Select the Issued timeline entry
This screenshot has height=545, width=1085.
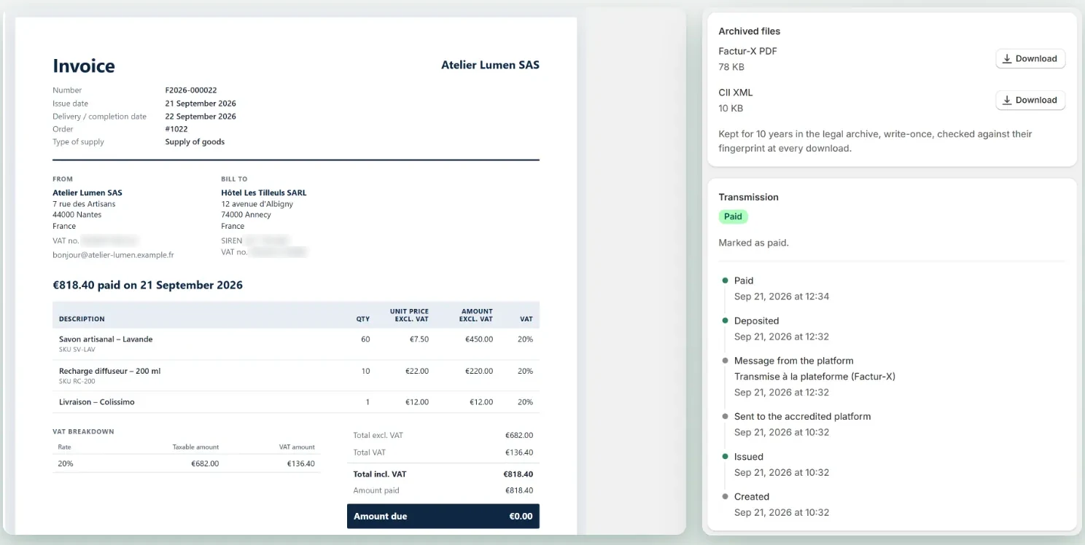click(748, 457)
